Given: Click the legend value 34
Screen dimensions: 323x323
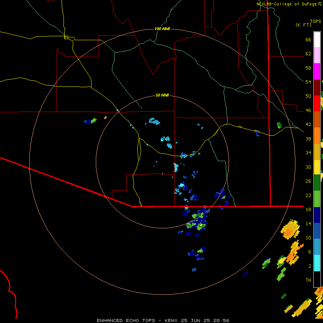Looking at the screenshot, I should 308,153.
